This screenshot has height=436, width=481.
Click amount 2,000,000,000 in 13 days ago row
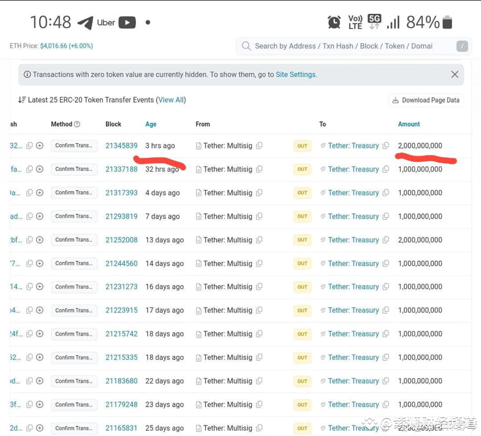tap(420, 240)
